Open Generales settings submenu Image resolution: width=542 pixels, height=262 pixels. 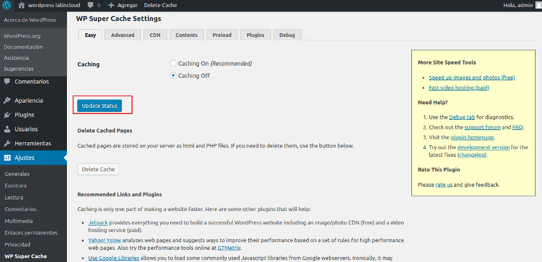[17, 174]
